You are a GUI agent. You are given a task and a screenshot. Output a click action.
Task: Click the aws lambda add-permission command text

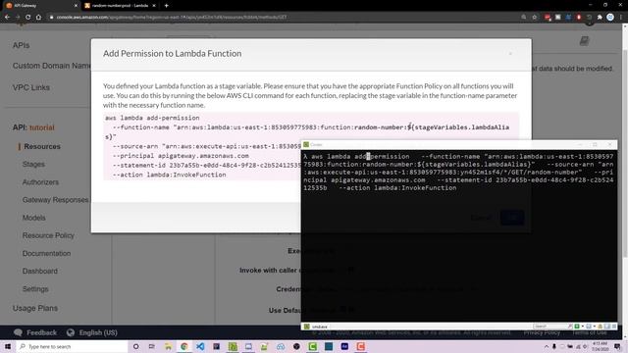(x=152, y=118)
